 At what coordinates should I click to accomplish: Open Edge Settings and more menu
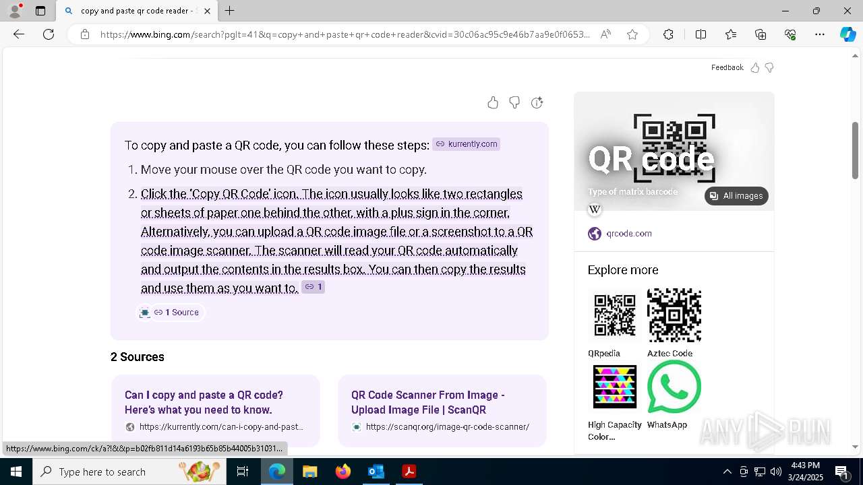820,34
